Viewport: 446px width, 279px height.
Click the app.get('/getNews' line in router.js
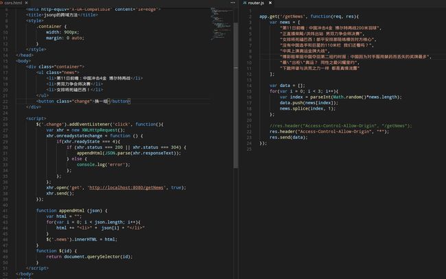[x=309, y=16]
